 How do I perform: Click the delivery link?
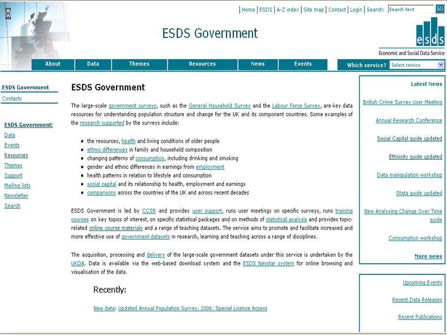coord(156,255)
